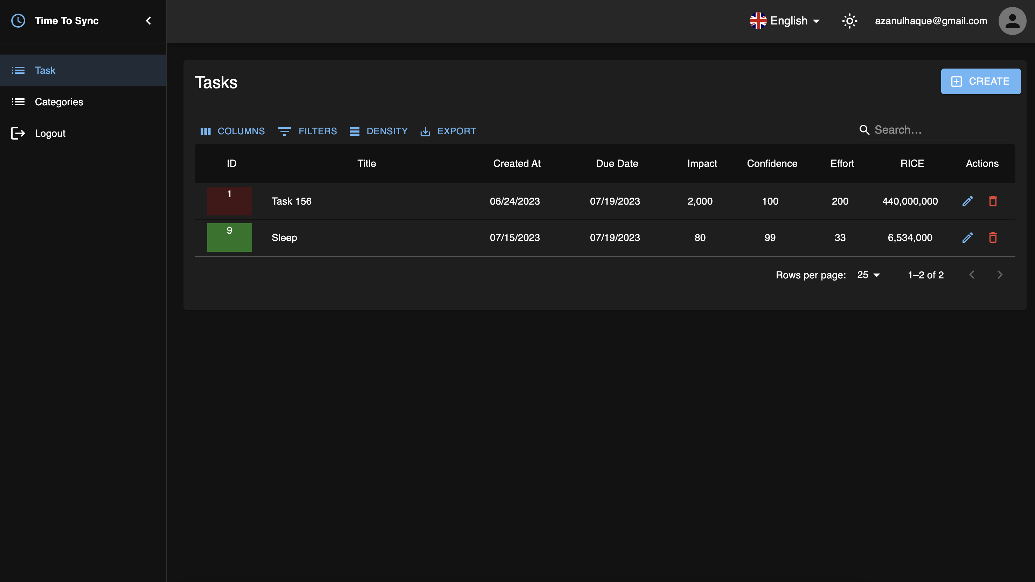Go to previous page arrow
The width and height of the screenshot is (1035, 582).
pyautogui.click(x=972, y=275)
